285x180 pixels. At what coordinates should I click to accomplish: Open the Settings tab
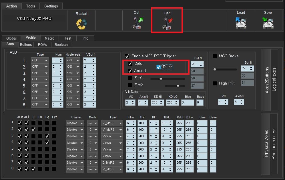point(51,6)
